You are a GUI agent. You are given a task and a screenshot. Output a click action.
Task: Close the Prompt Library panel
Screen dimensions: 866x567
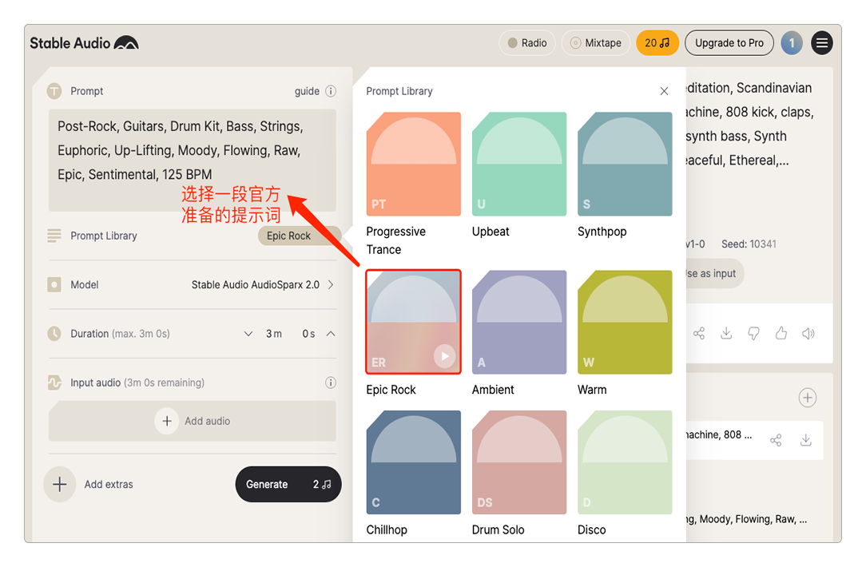pyautogui.click(x=664, y=91)
